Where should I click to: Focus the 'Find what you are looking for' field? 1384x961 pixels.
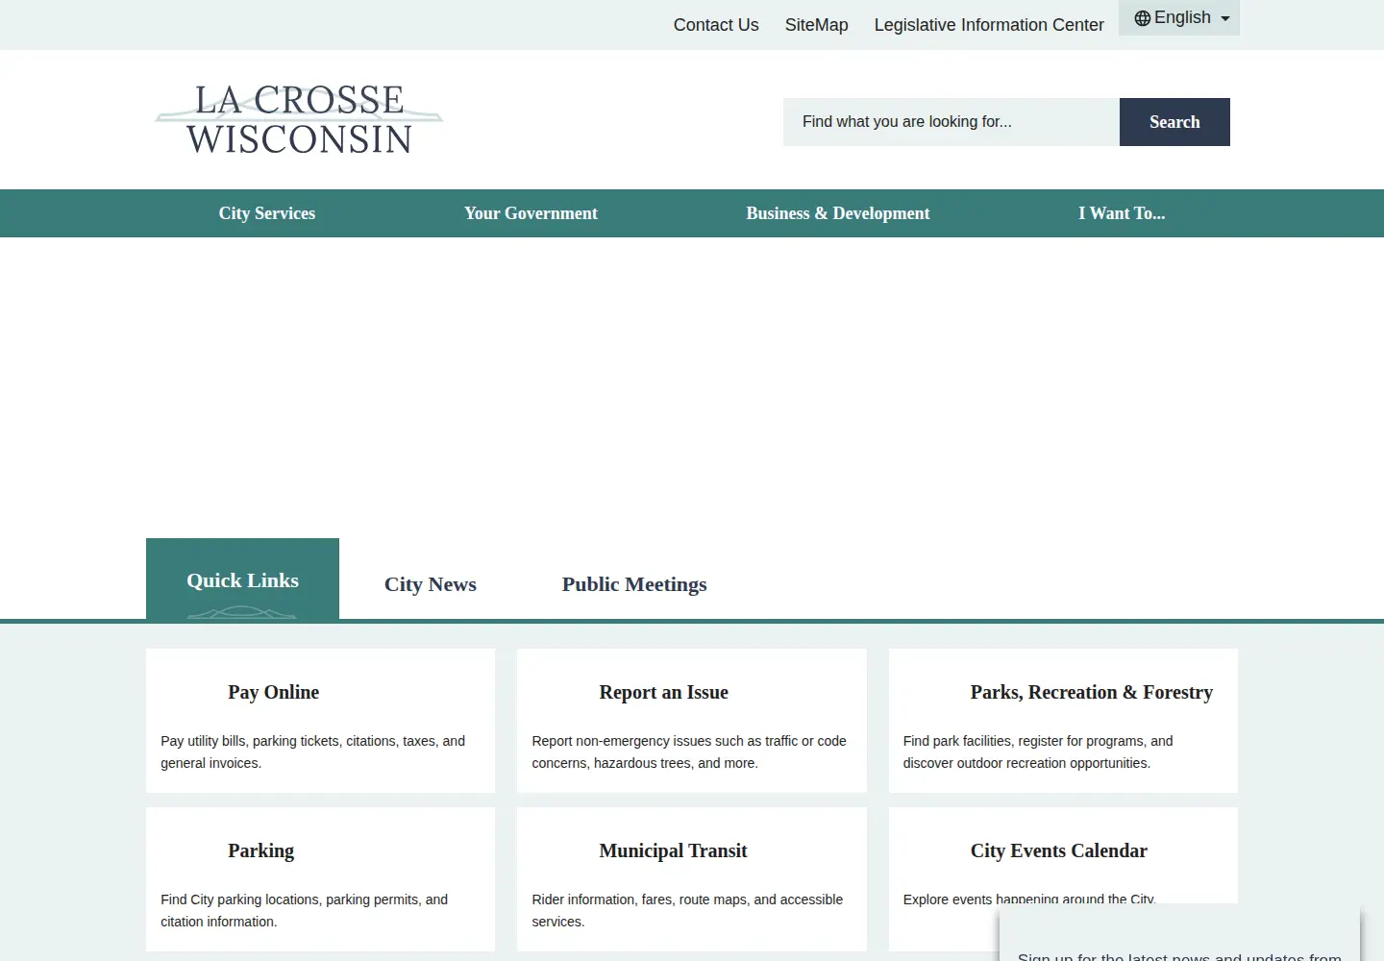(951, 122)
